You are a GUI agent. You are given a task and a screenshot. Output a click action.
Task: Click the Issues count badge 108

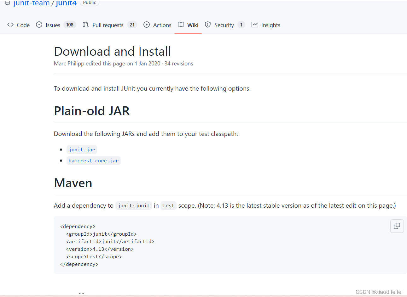coord(70,25)
